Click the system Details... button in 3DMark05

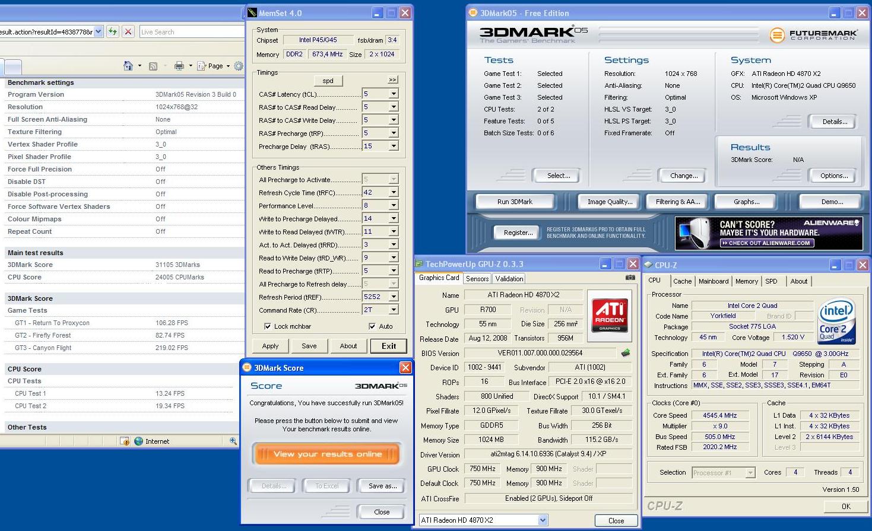834,122
